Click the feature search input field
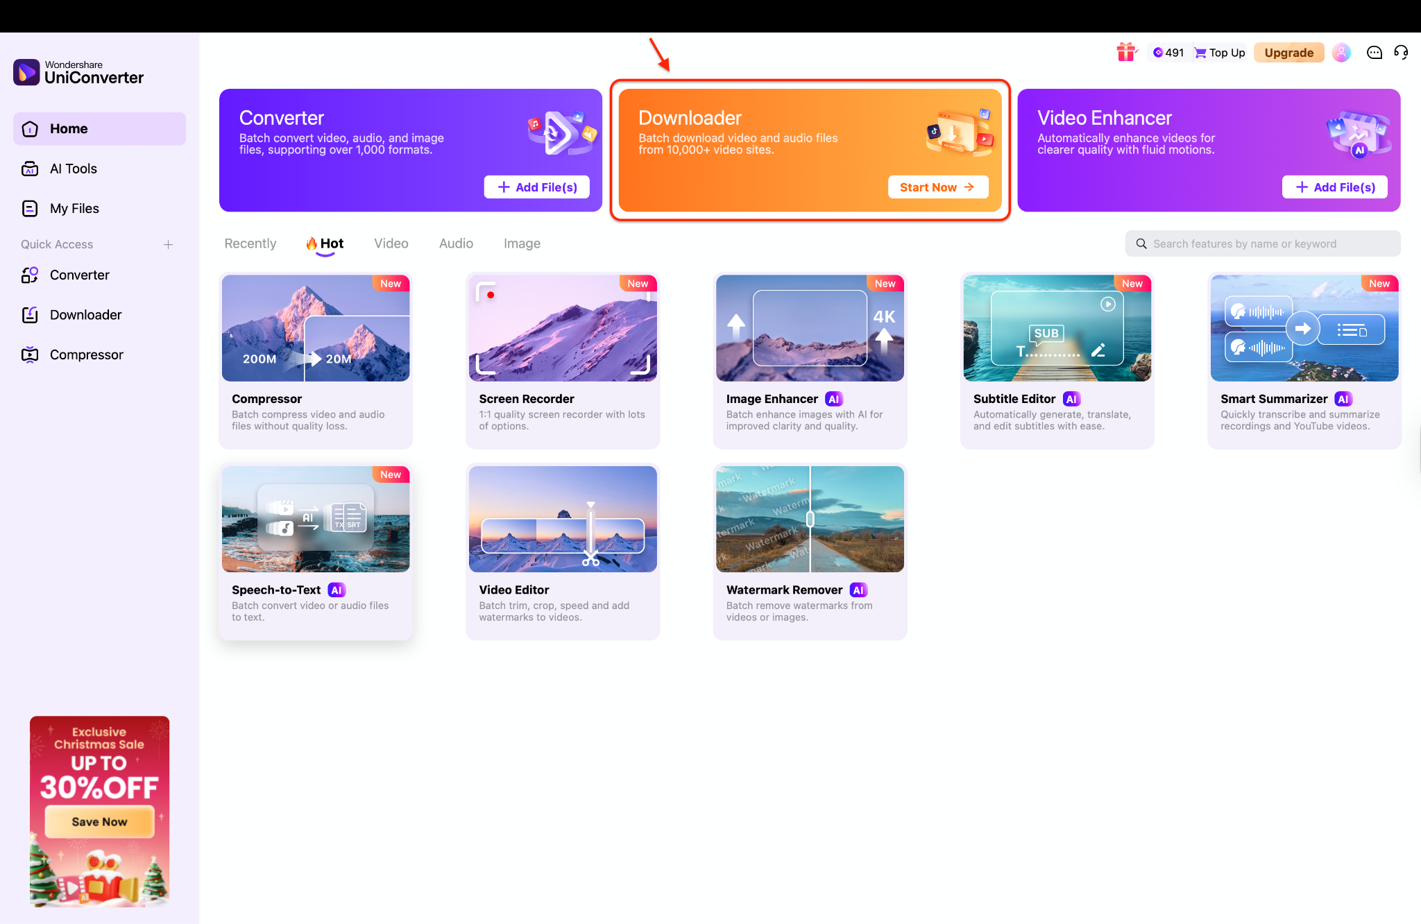The image size is (1421, 924). click(1263, 243)
